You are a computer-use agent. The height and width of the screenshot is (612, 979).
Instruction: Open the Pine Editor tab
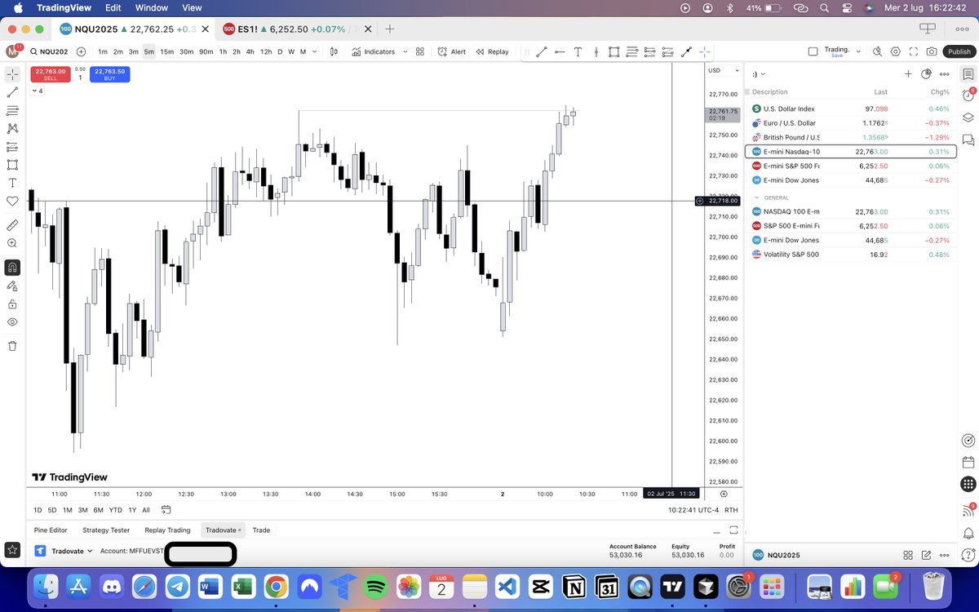point(51,530)
